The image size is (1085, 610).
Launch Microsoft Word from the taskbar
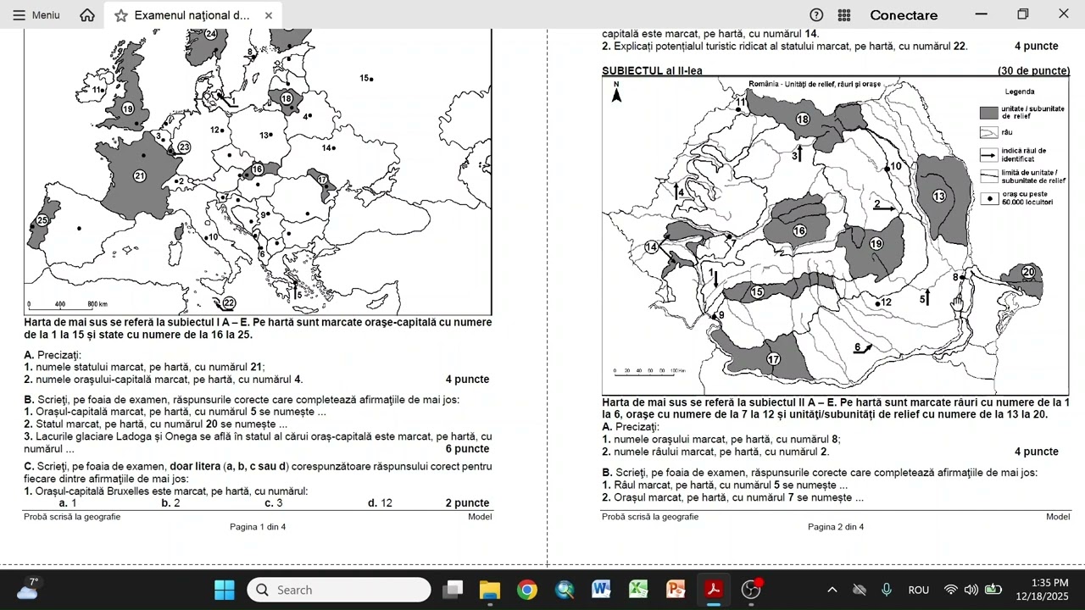click(x=602, y=590)
